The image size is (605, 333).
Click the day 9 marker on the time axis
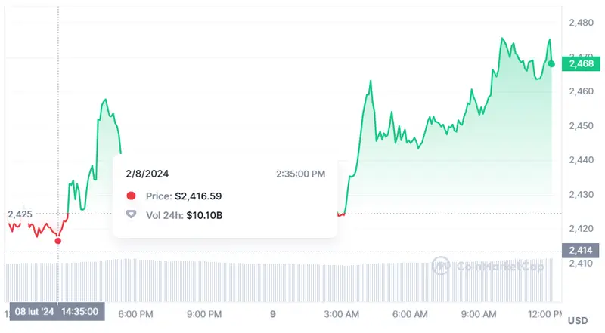pos(272,313)
